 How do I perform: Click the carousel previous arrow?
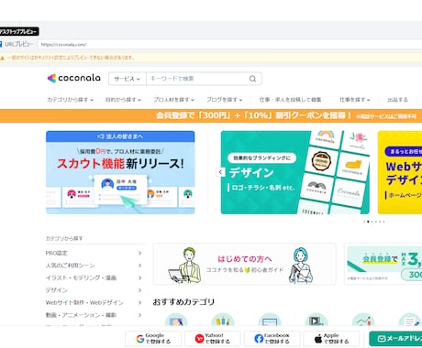220,172
